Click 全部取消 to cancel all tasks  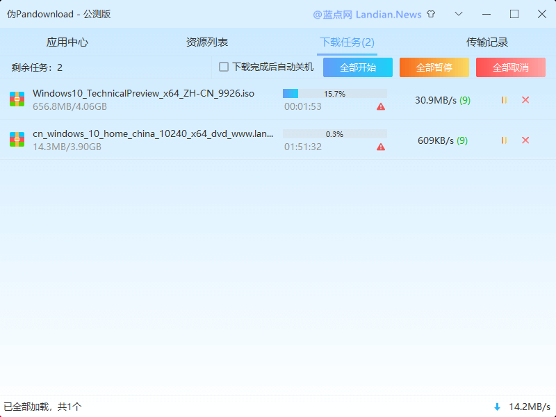[511, 67]
